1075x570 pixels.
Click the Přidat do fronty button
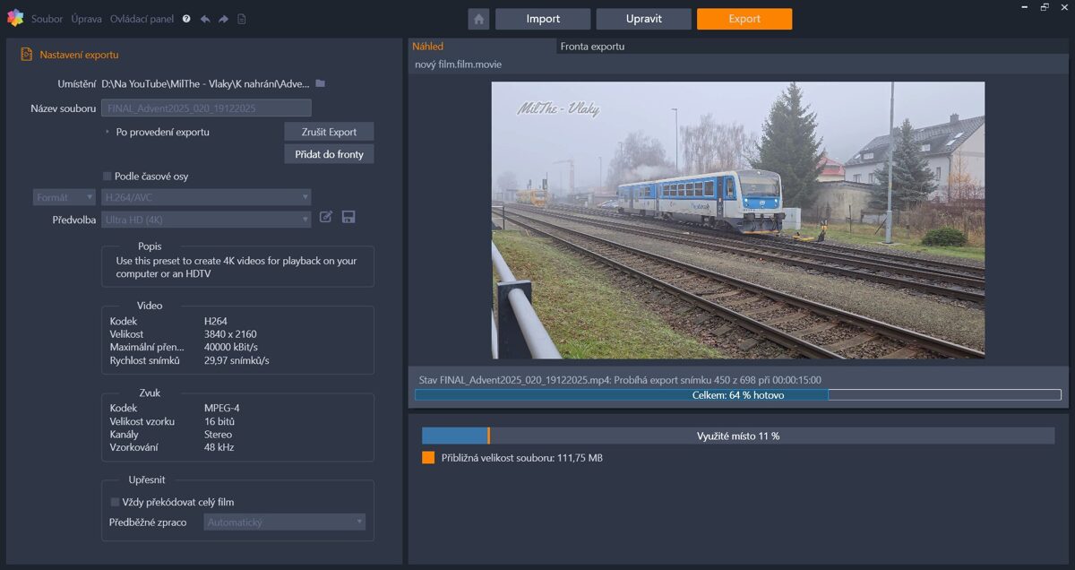click(x=329, y=154)
